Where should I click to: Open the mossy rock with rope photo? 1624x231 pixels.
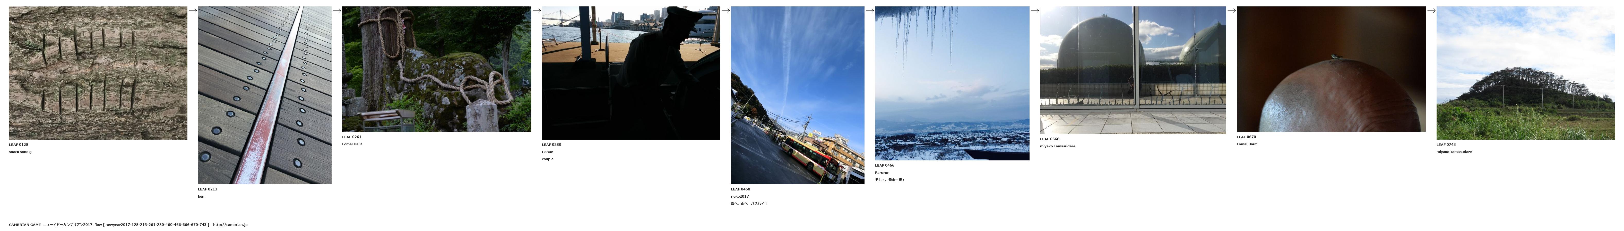click(x=437, y=69)
